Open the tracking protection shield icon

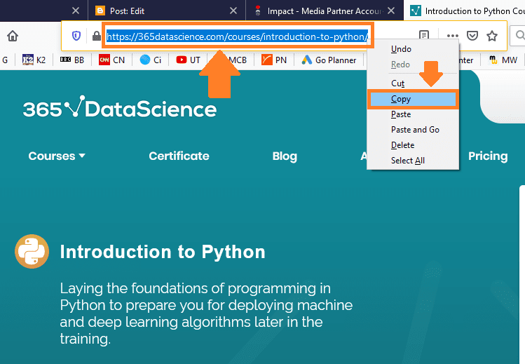click(76, 36)
